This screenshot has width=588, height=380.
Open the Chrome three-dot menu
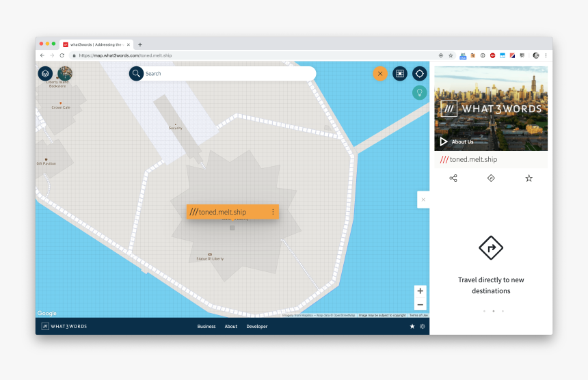[x=546, y=55]
